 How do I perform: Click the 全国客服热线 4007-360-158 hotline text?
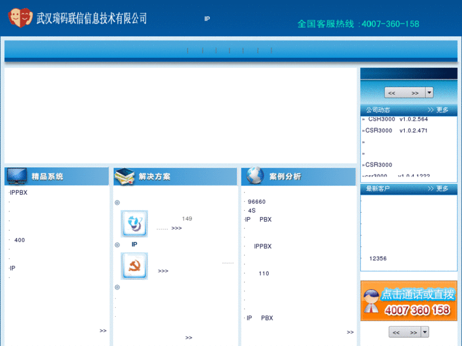tap(358, 24)
